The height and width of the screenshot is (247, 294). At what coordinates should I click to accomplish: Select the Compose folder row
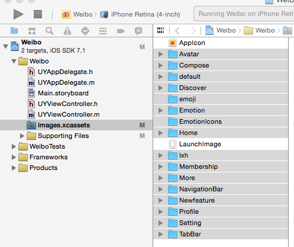[x=221, y=65]
